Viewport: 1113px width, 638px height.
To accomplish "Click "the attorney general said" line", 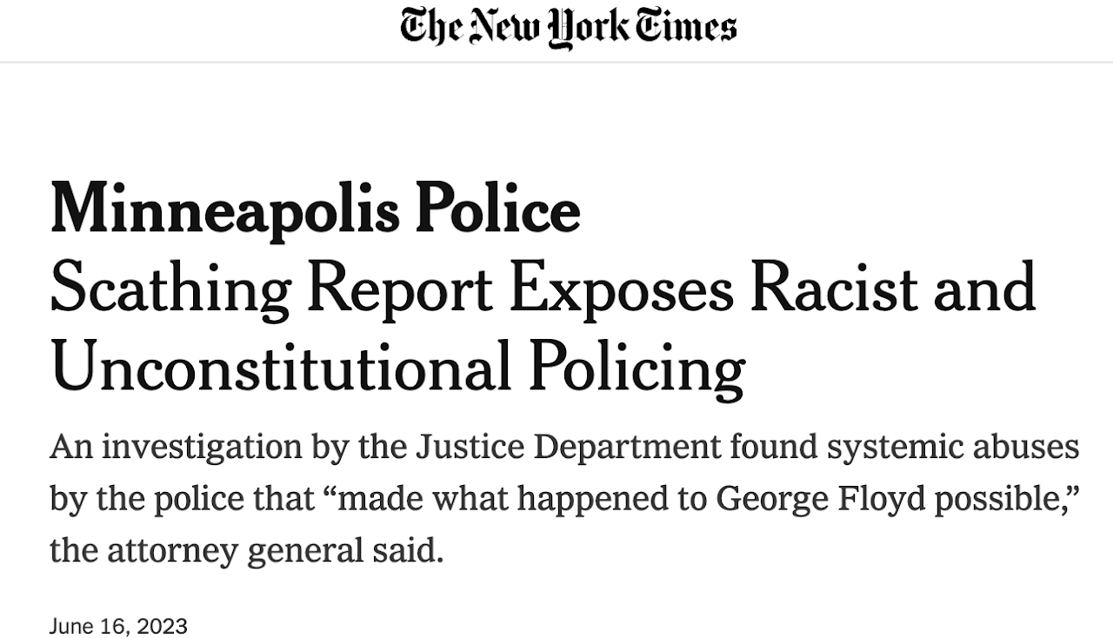I will [x=246, y=551].
